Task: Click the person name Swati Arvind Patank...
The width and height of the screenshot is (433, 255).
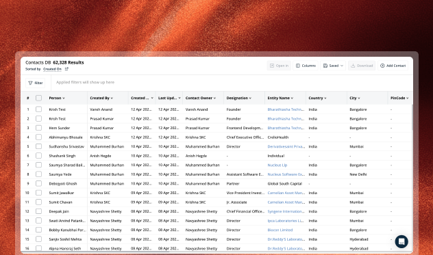Action: 67,221
